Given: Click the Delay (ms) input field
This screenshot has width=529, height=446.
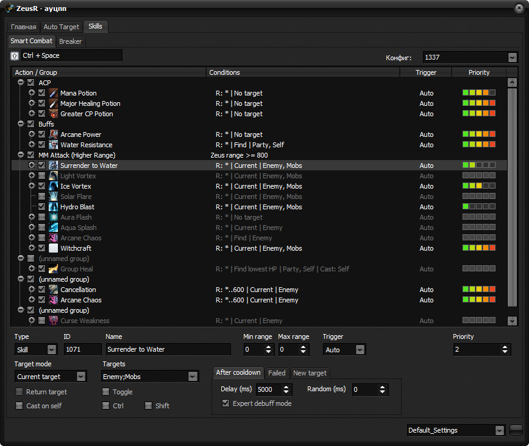Looking at the screenshot, I should pos(269,389).
